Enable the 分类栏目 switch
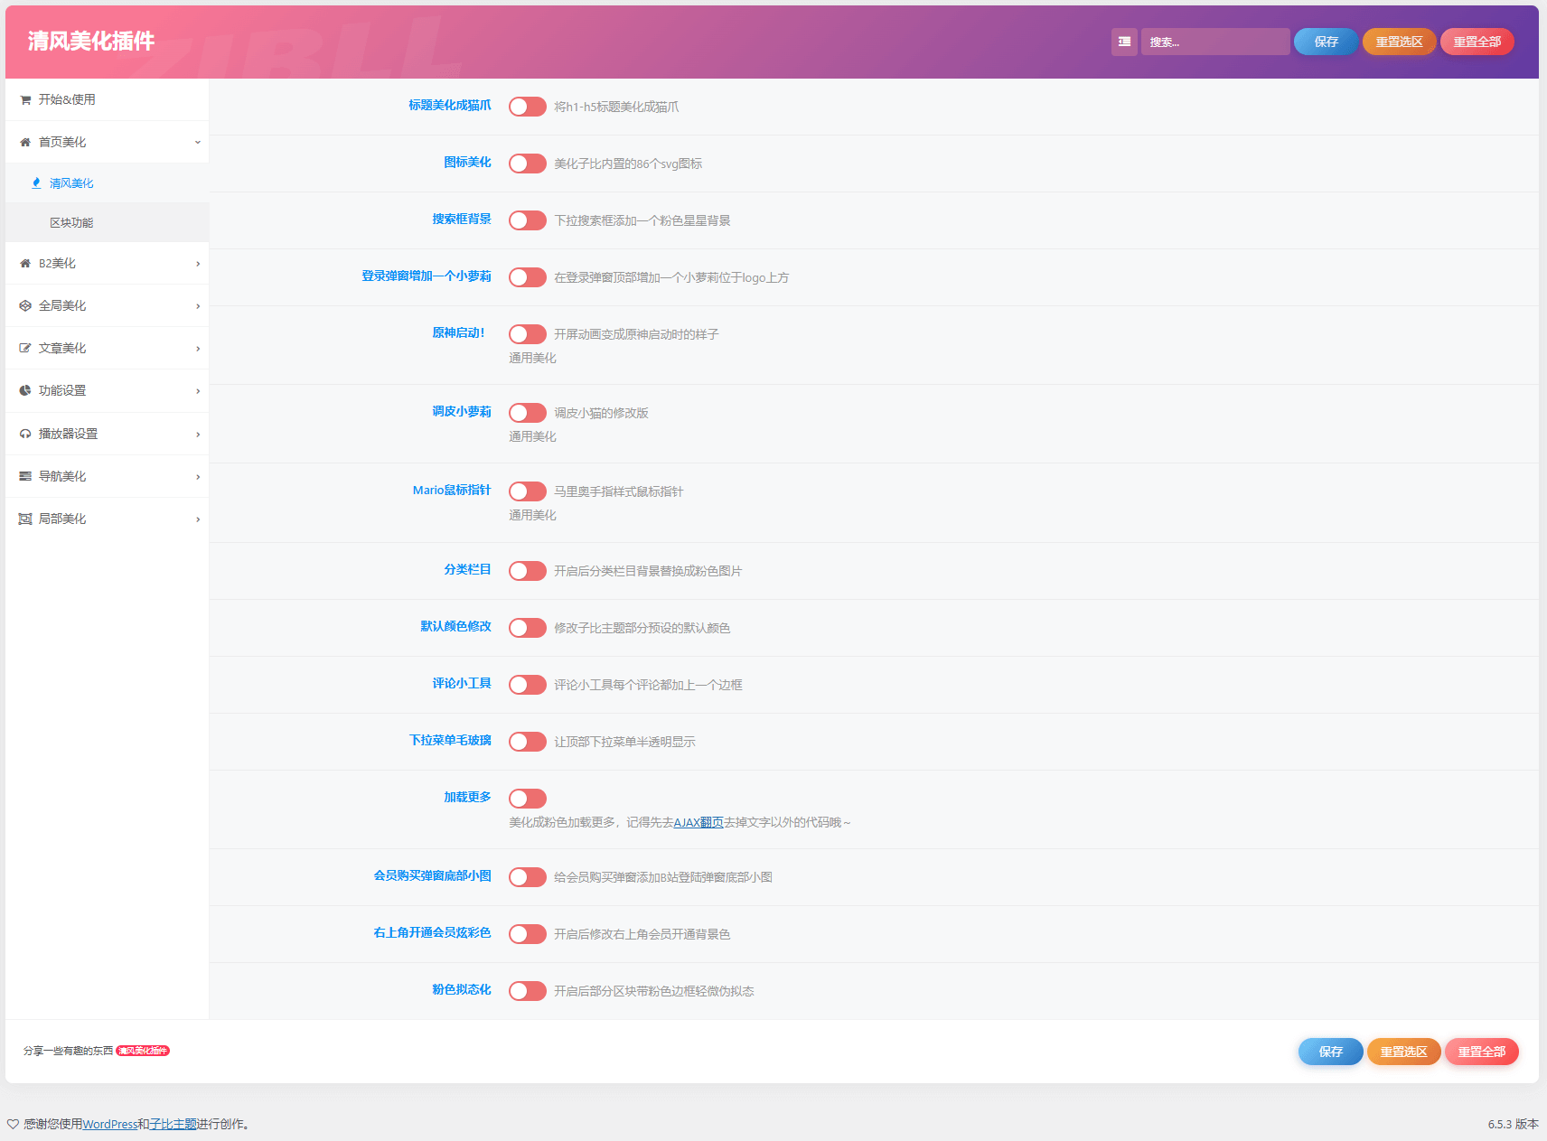Image resolution: width=1547 pixels, height=1141 pixels. click(x=528, y=571)
